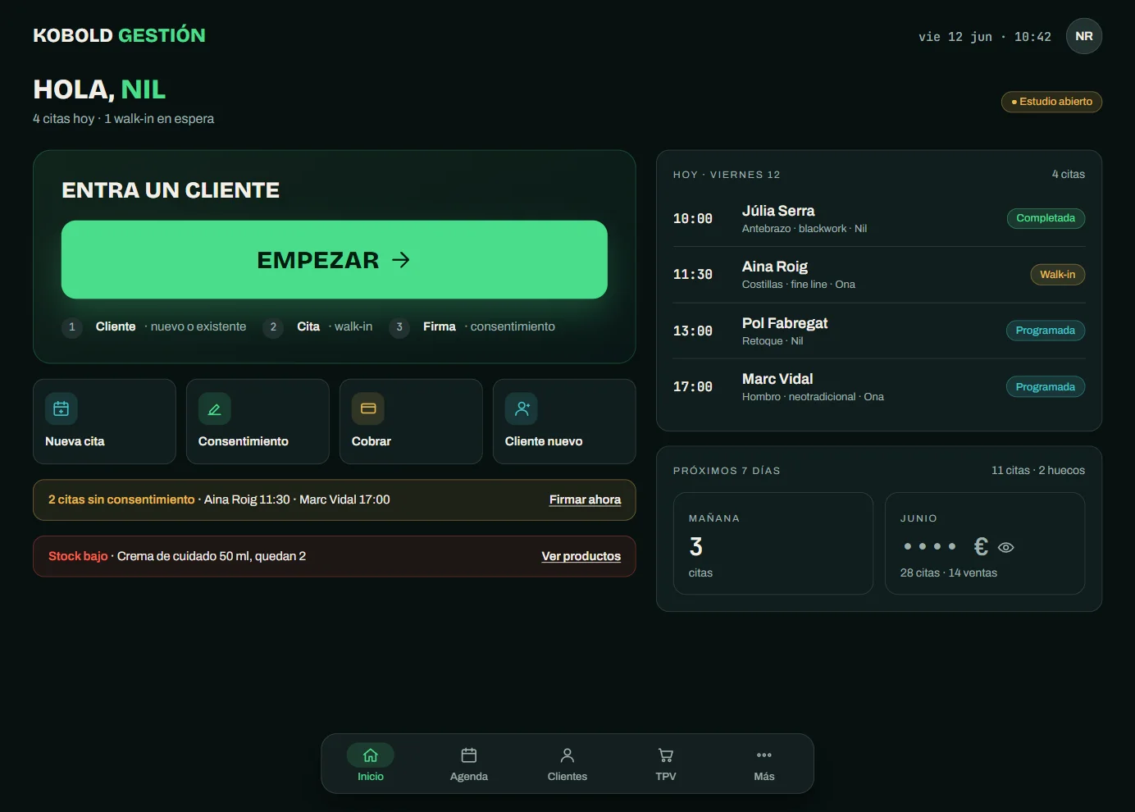The image size is (1135, 812).
Task: Reveal hidden June revenue with eye icon
Action: (x=1006, y=547)
